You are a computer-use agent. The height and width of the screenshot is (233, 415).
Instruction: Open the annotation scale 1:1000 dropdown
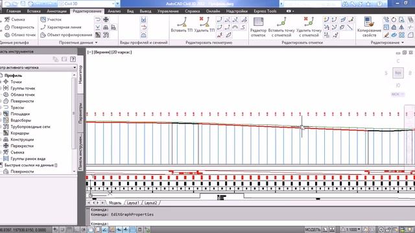(351, 230)
